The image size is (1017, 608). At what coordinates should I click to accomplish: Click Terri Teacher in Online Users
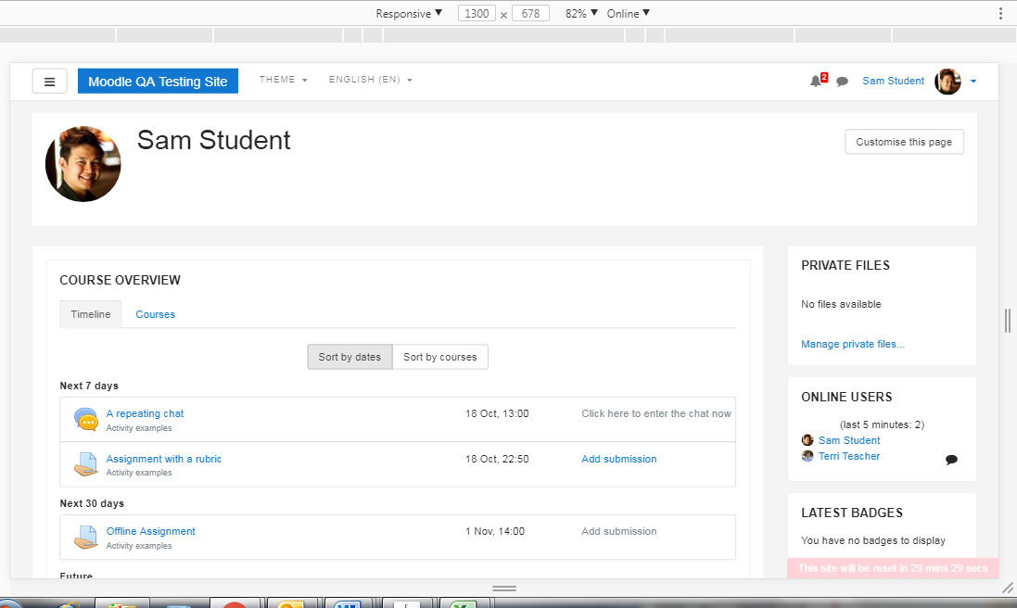point(849,456)
